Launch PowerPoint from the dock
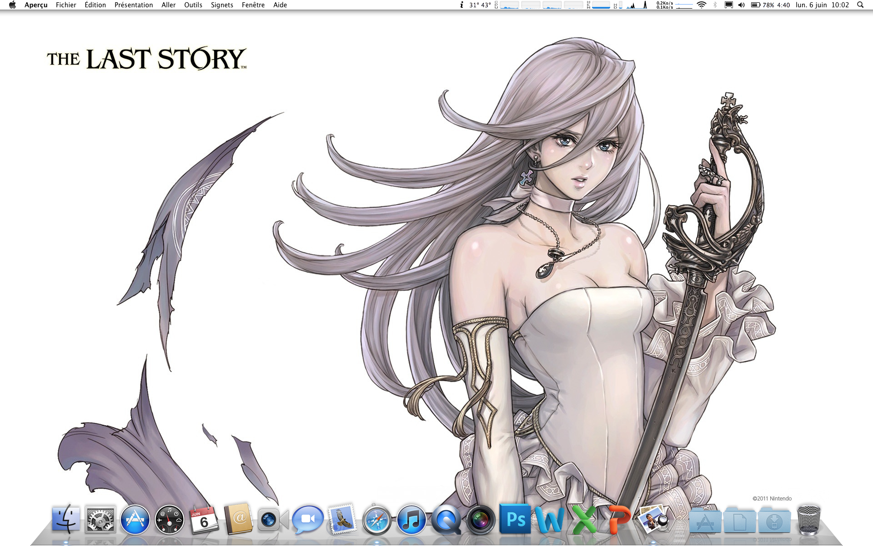The height and width of the screenshot is (546, 873). coord(619,519)
